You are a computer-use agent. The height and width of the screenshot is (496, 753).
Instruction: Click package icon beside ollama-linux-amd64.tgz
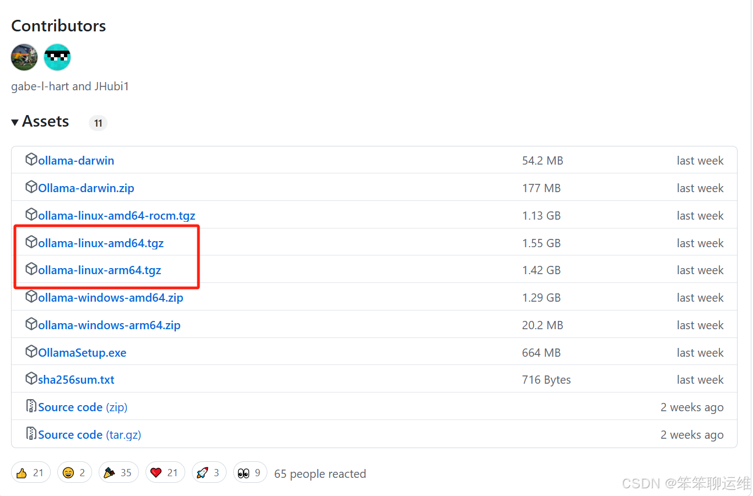31,242
